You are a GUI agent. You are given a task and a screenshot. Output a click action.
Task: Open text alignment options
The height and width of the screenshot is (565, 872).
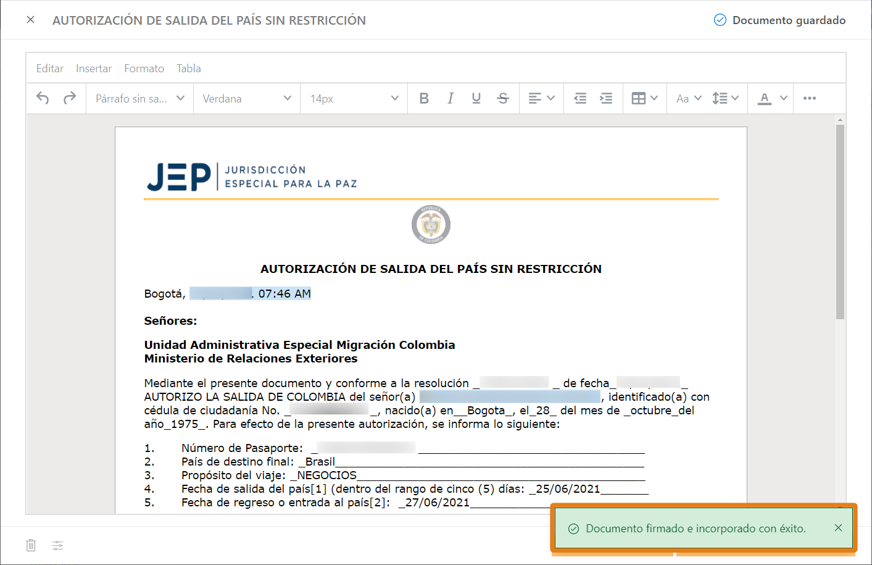click(x=542, y=98)
